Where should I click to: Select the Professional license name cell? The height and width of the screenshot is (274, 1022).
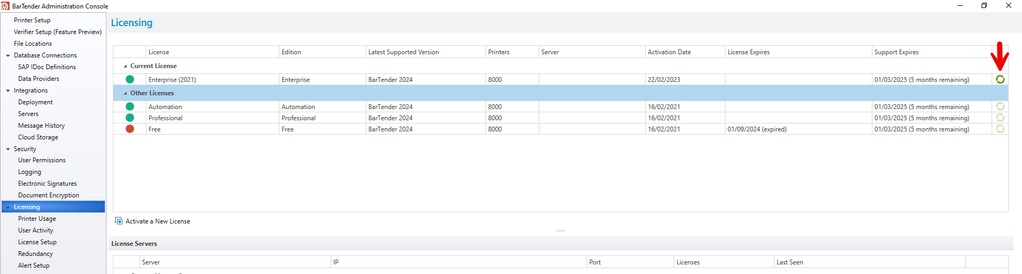coord(212,118)
